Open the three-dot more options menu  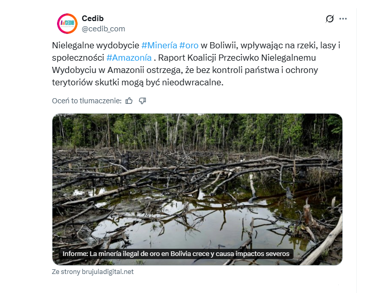click(343, 19)
